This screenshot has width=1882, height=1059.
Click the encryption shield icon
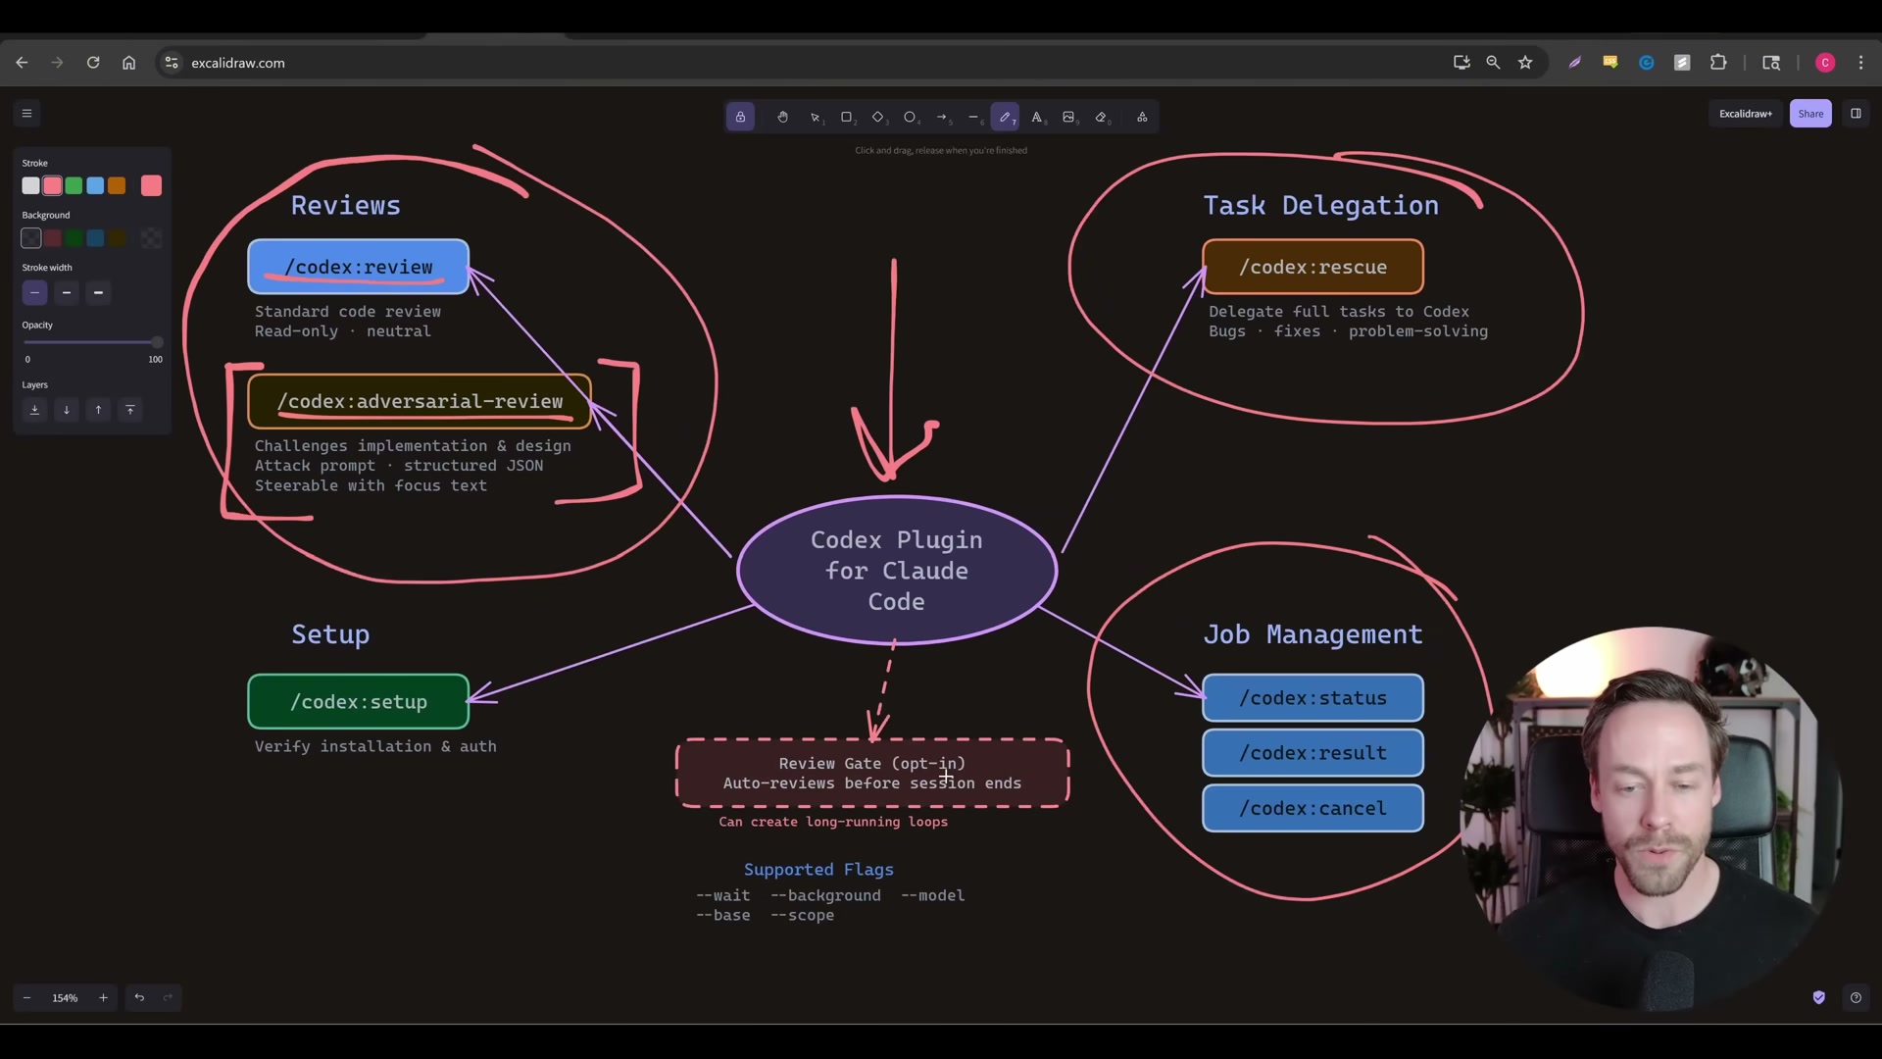pos(1819,997)
